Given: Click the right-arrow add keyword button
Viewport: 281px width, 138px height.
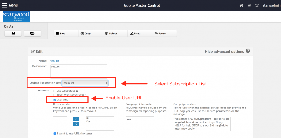Looking at the screenshot, I should tap(76, 119).
